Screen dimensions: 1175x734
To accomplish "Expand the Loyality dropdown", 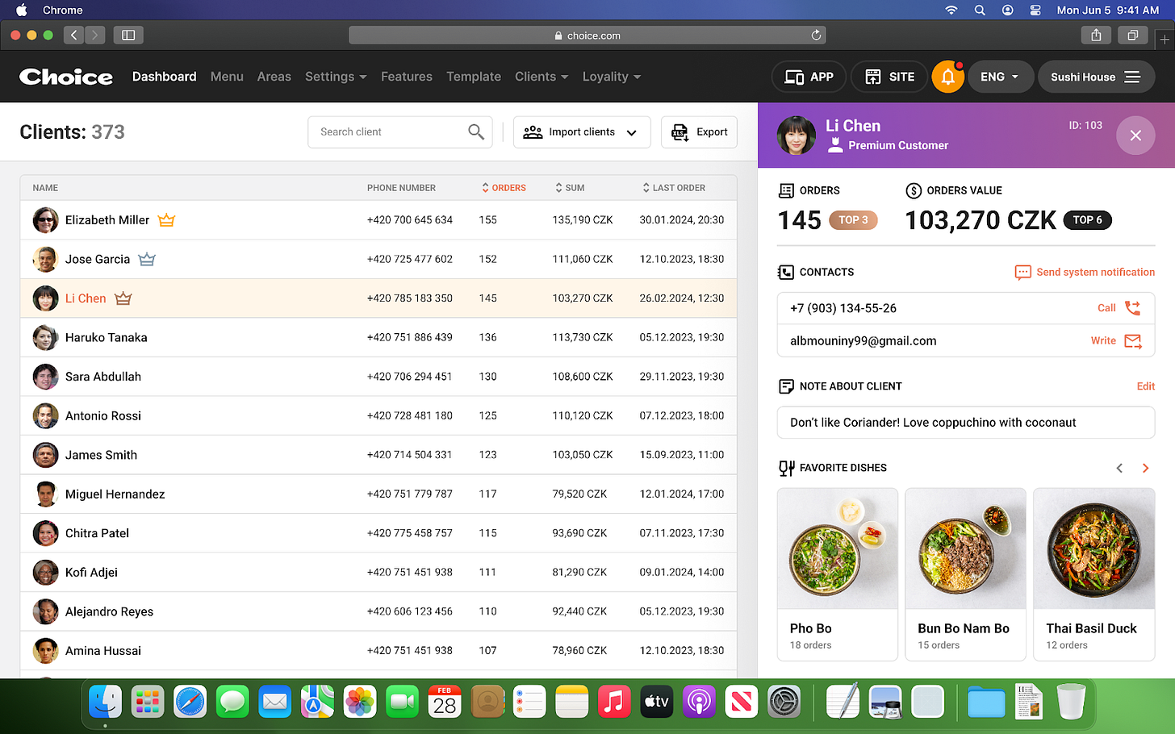I will click(612, 77).
